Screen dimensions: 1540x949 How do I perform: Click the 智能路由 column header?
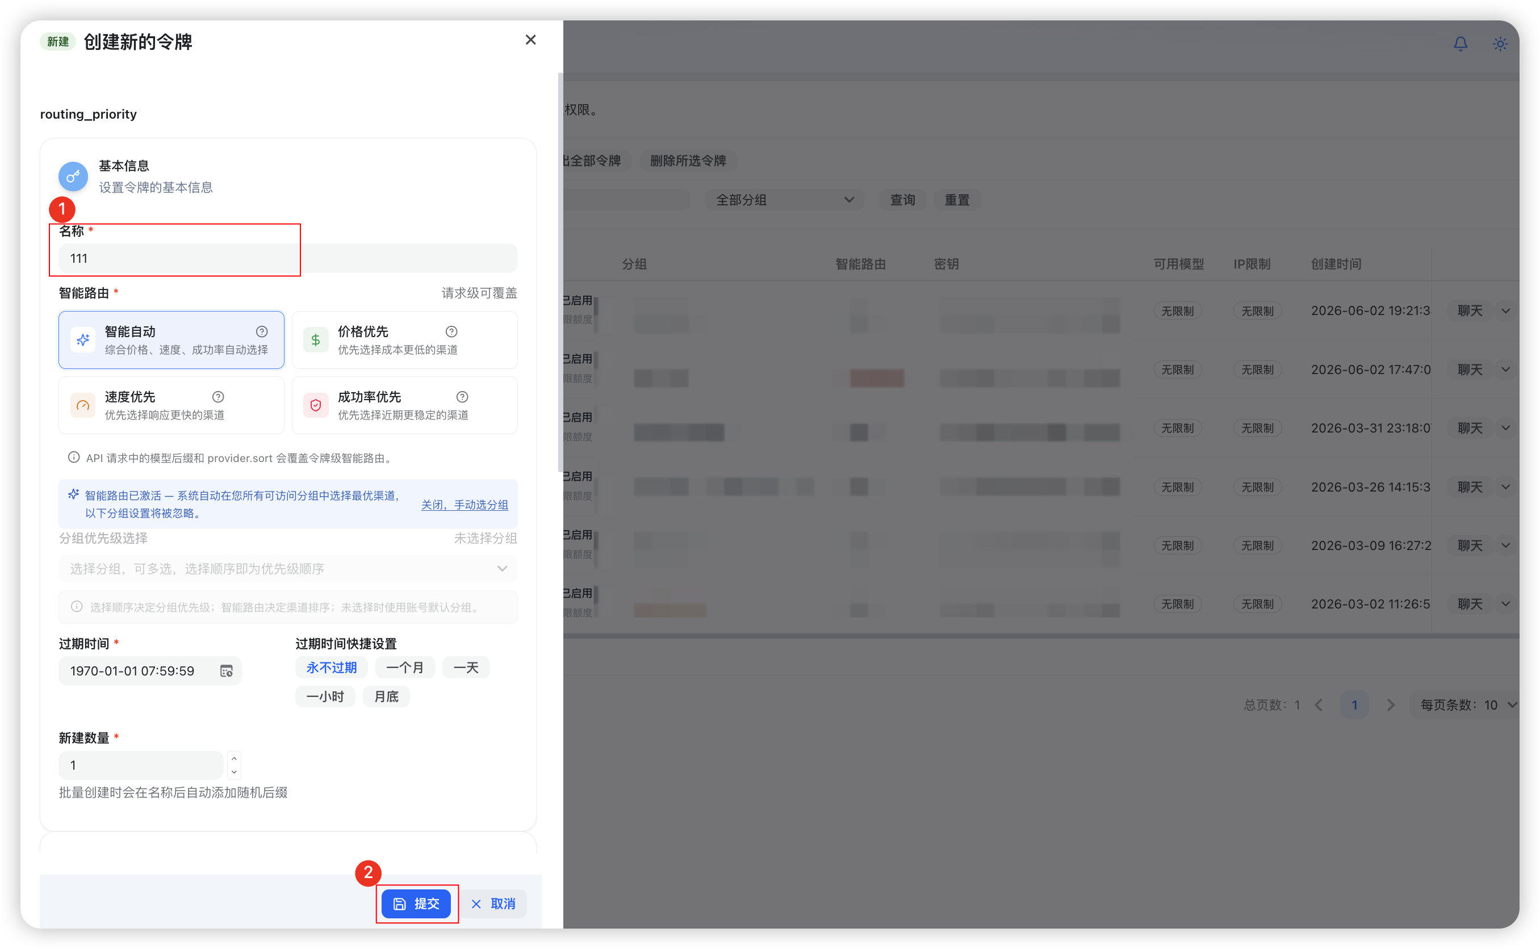tap(860, 263)
